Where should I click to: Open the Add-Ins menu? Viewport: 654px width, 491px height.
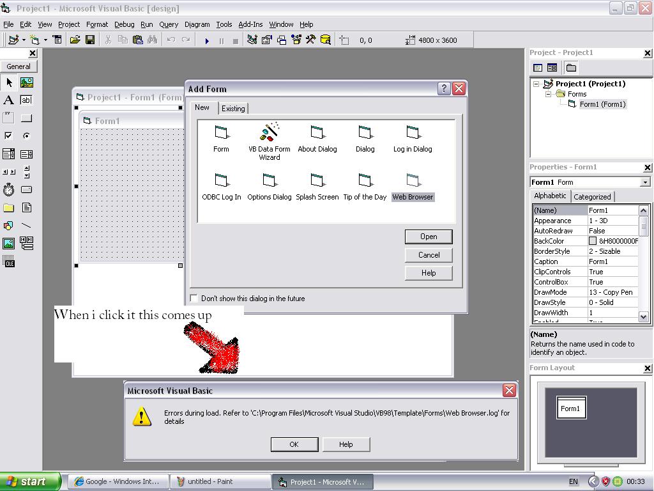click(250, 24)
